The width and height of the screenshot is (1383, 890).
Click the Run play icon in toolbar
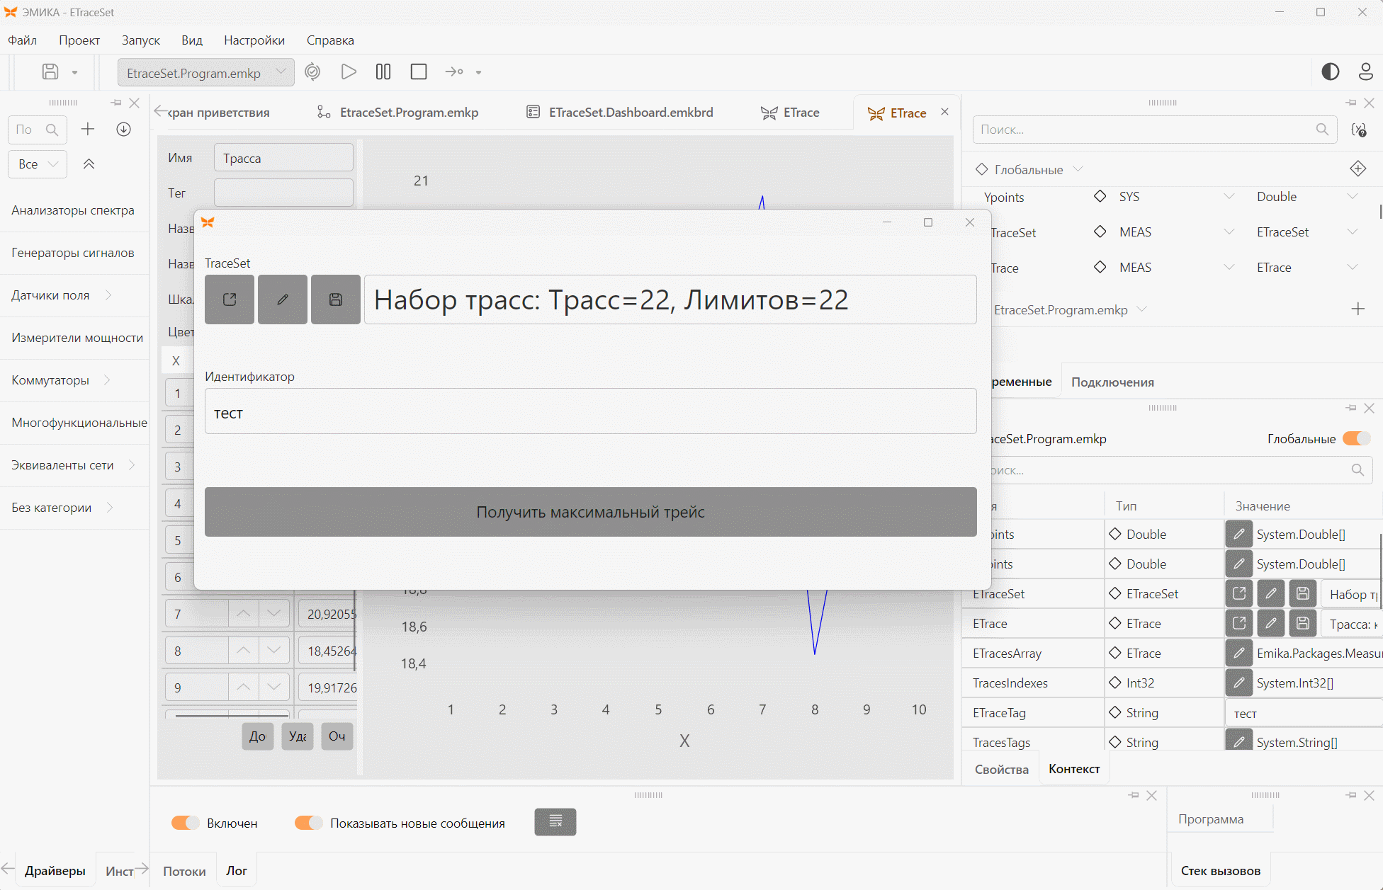(x=348, y=72)
